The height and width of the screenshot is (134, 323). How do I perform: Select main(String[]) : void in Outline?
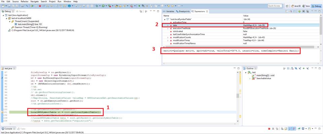pyautogui.click(x=263, y=75)
